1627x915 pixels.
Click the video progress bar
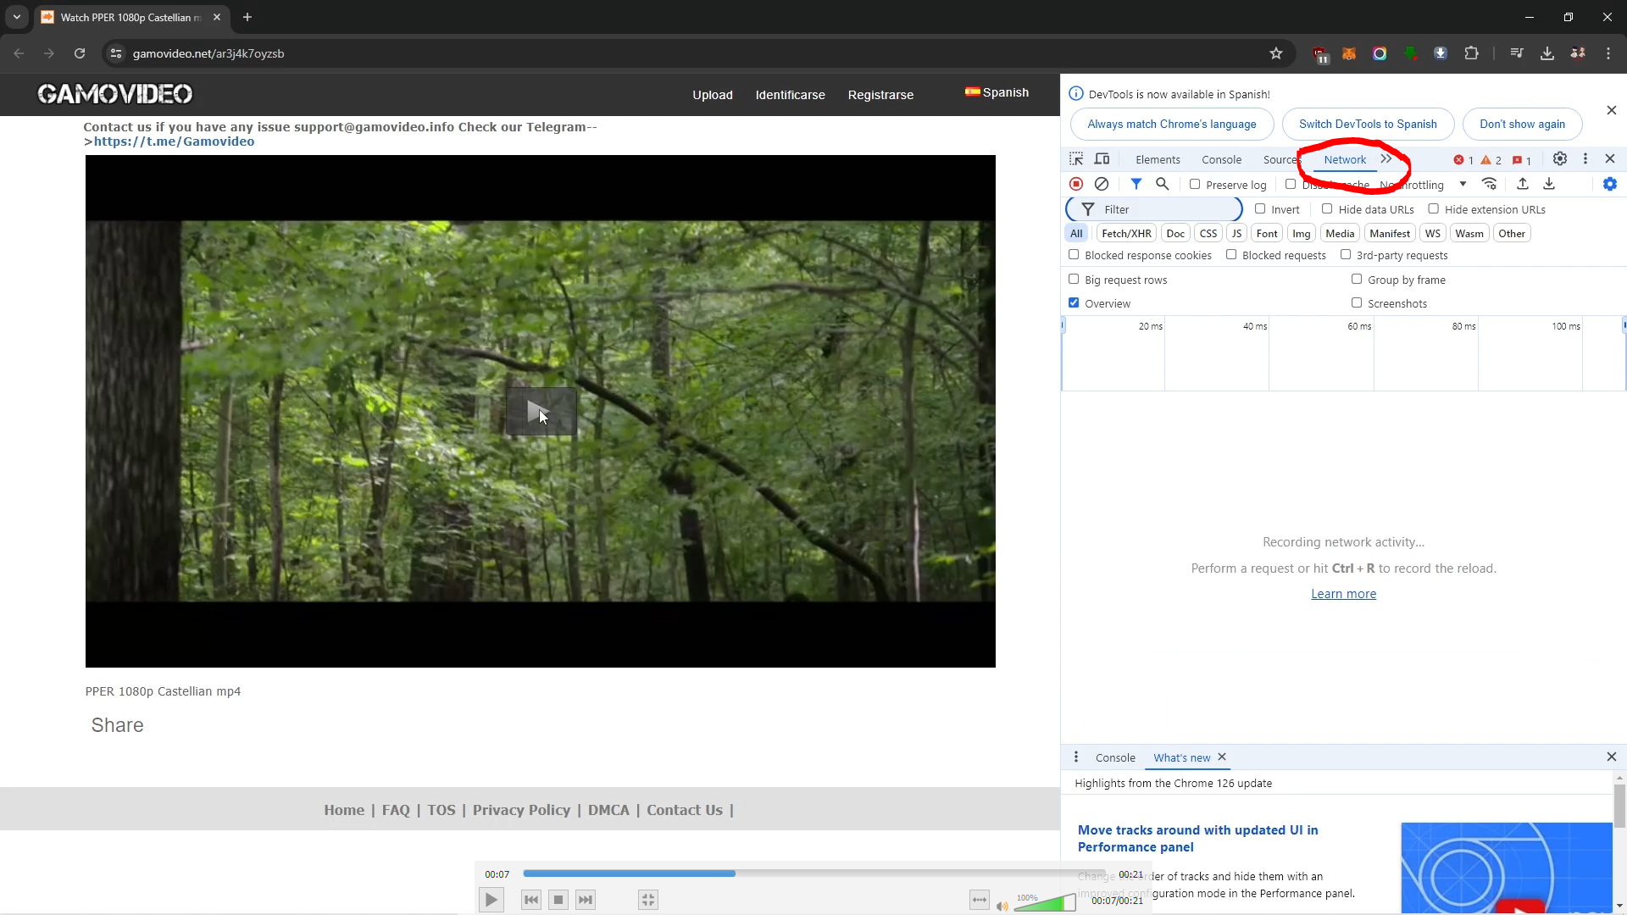tap(813, 873)
